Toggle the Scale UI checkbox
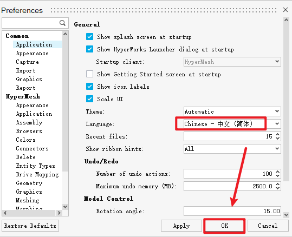The width and height of the screenshot is (292, 237). pyautogui.click(x=89, y=99)
